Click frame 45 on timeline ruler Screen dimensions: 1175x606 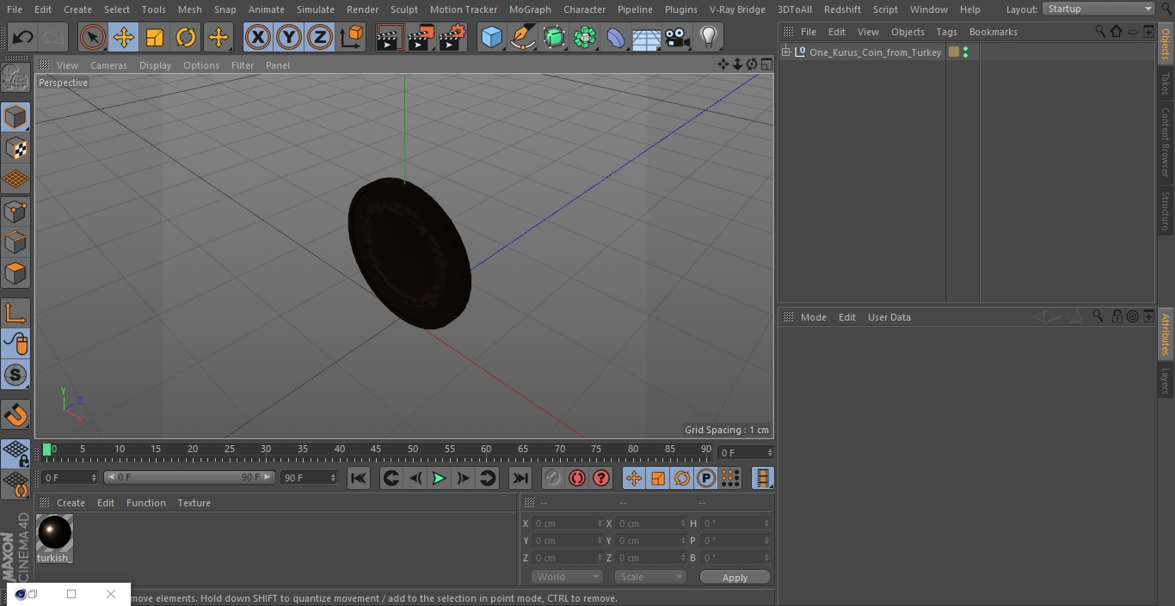click(376, 449)
